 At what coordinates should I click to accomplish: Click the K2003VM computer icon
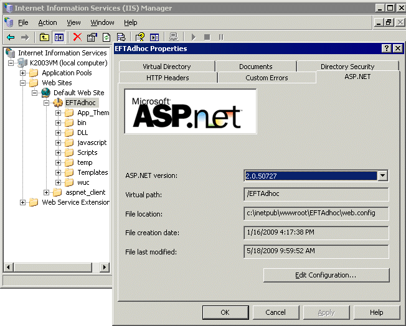(22, 63)
